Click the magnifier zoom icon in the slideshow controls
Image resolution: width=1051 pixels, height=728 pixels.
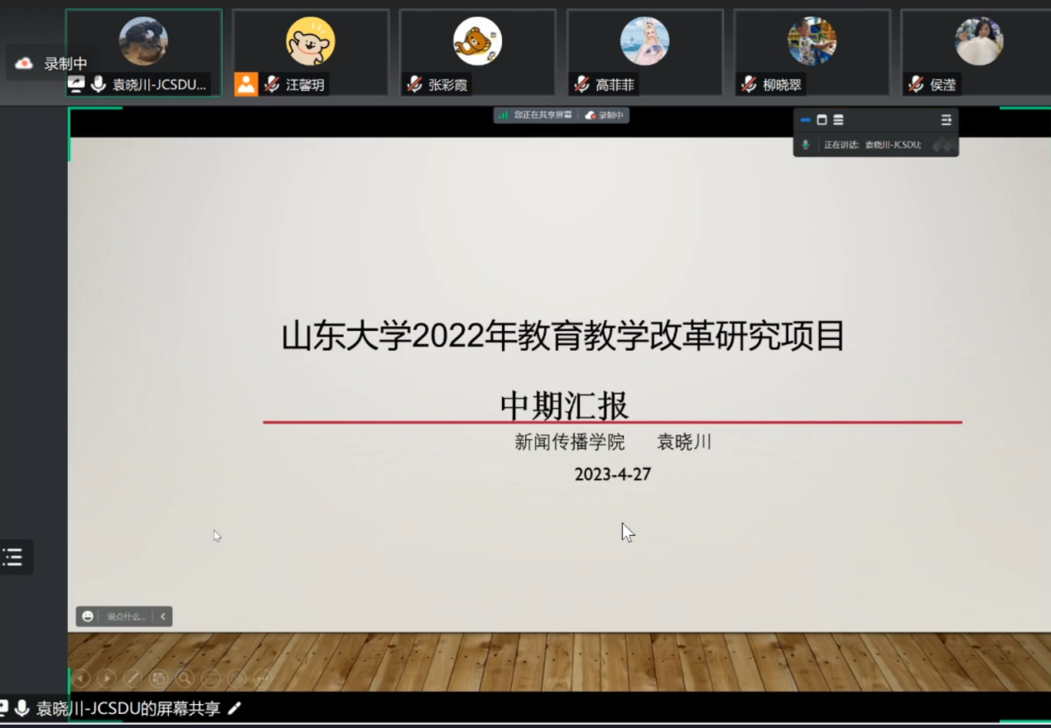coord(185,678)
